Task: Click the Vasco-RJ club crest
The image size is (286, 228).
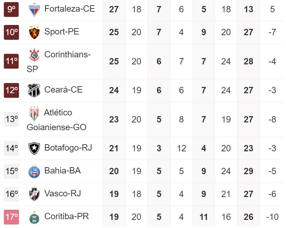Action: pos(34,194)
